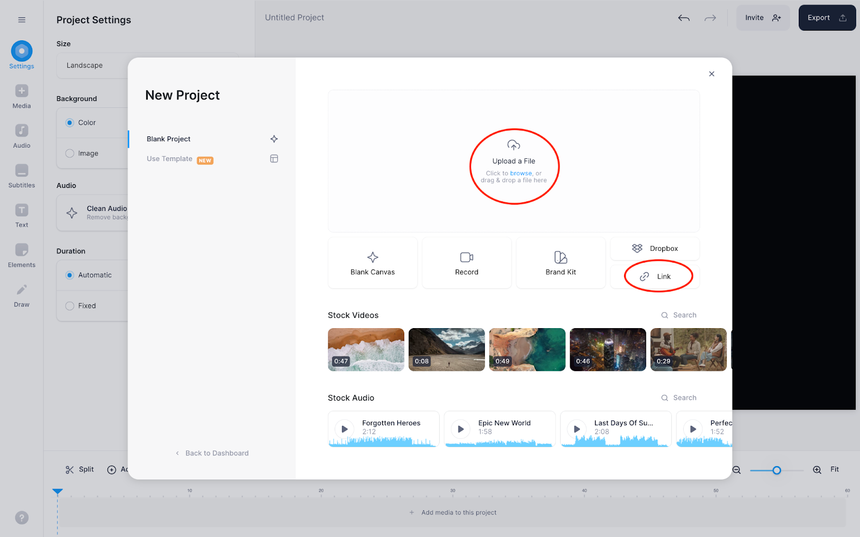Screen dimensions: 860x537
Task: Open the Brand Kit option
Action: coord(561,263)
